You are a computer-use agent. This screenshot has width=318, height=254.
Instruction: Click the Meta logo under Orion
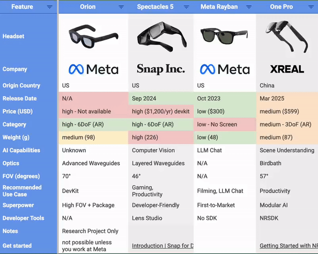(x=93, y=68)
